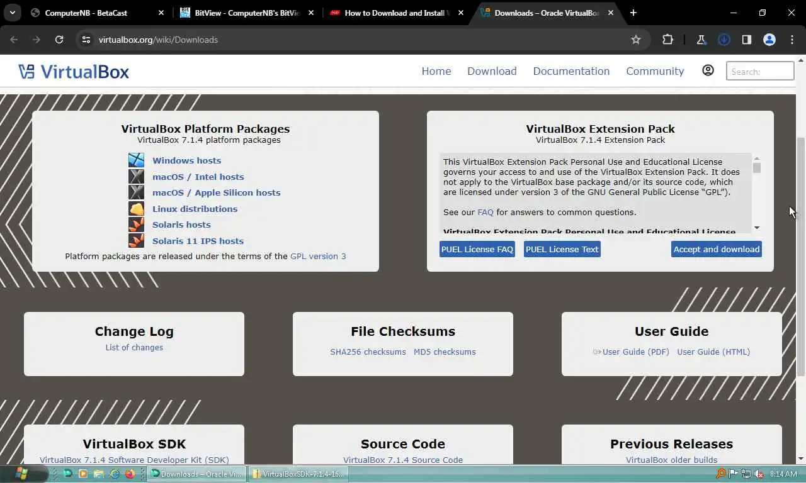Image resolution: width=806 pixels, height=483 pixels.
Task: Launch Firefox from quick launch
Action: [x=130, y=474]
